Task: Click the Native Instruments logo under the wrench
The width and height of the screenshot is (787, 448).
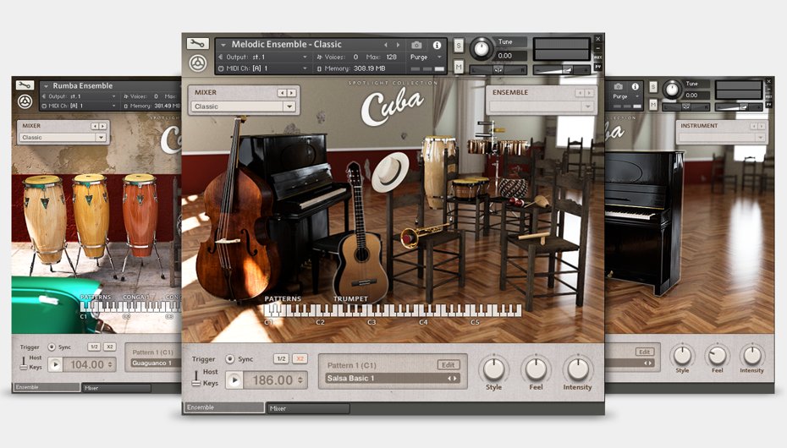Action: click(197, 63)
